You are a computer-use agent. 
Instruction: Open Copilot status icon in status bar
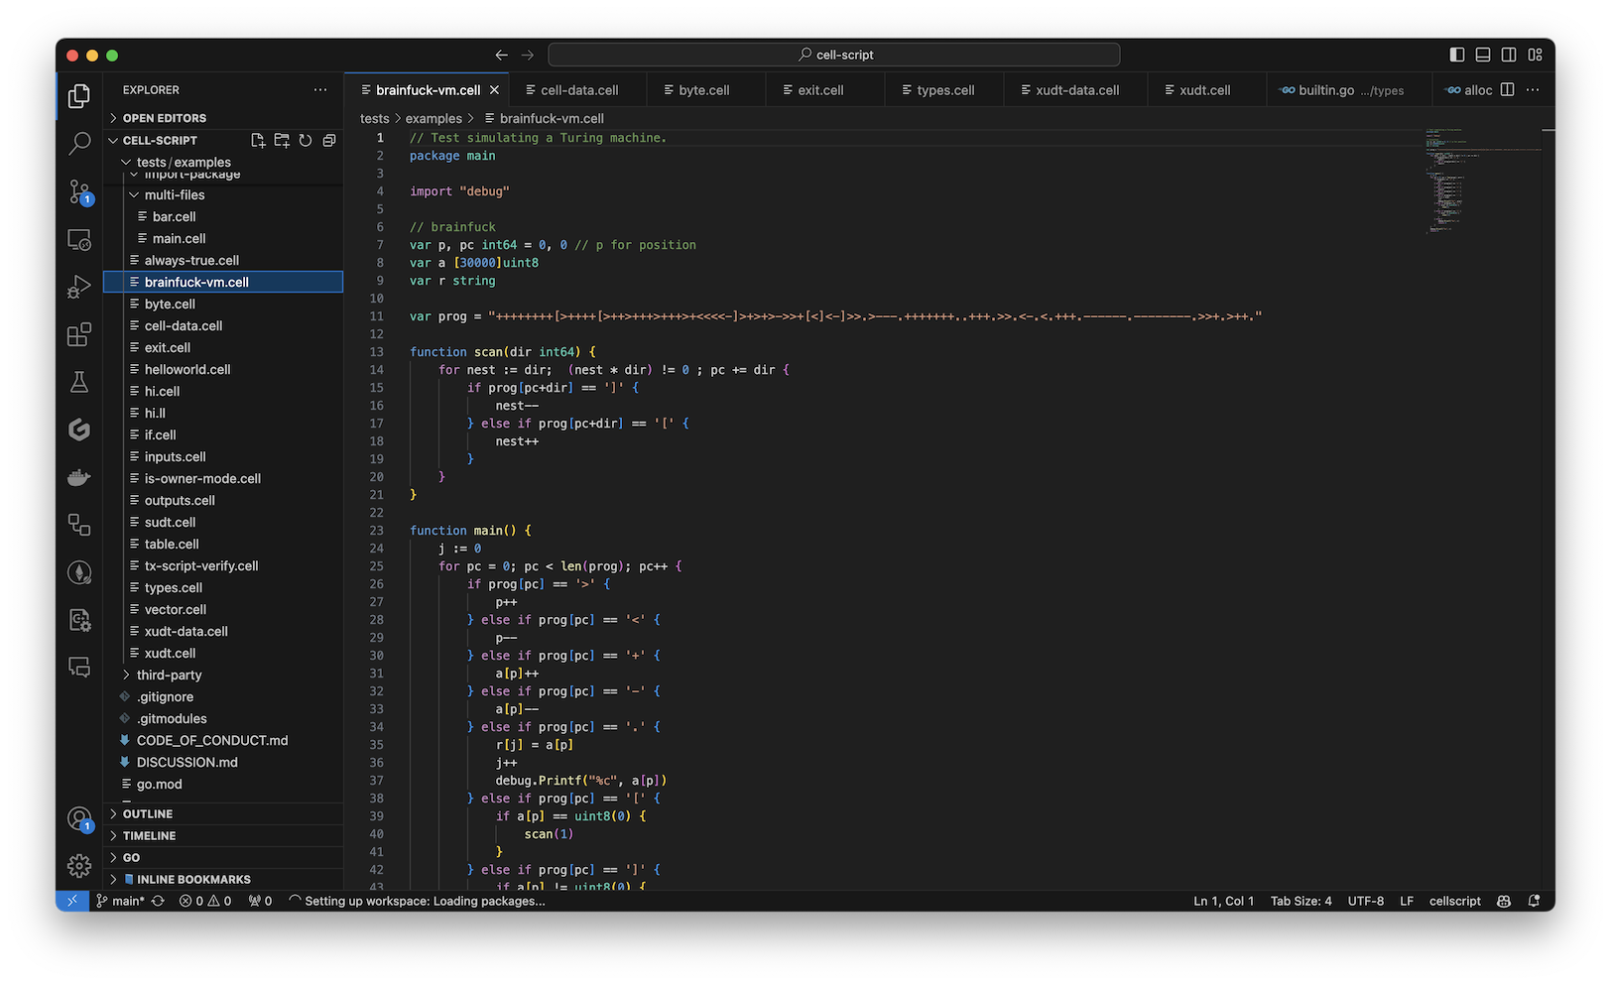pos(1504,901)
